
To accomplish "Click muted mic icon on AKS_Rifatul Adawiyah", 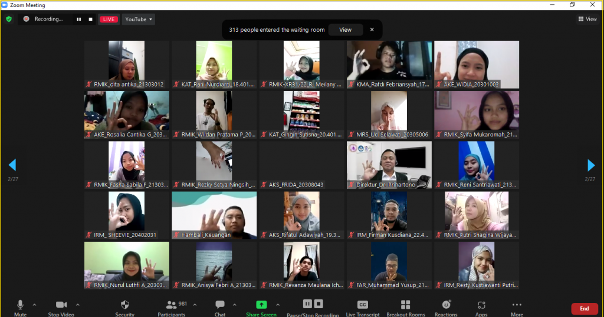I will 264,235.
